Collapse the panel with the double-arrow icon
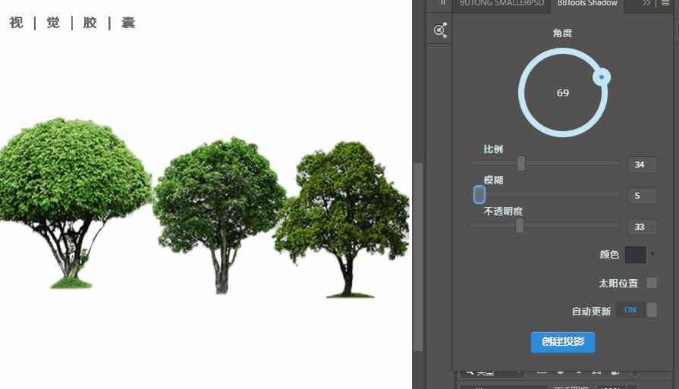This screenshot has width=679, height=389. pyautogui.click(x=646, y=4)
